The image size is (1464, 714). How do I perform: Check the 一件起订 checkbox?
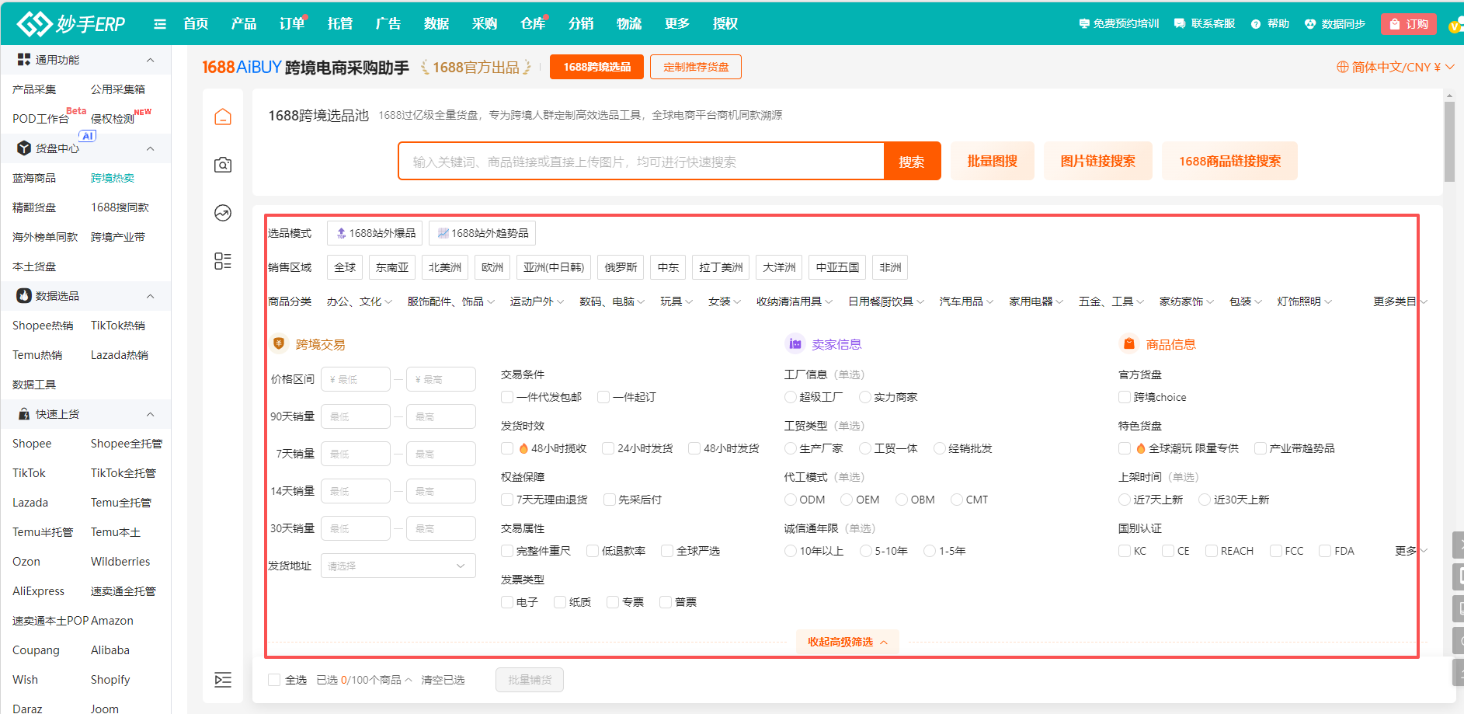coord(603,397)
